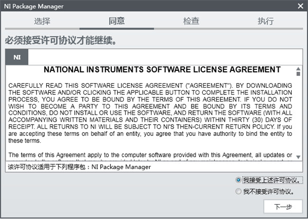The image size is (308, 219).
Task: Switch to the 同意 step tab
Action: pyautogui.click(x=117, y=21)
